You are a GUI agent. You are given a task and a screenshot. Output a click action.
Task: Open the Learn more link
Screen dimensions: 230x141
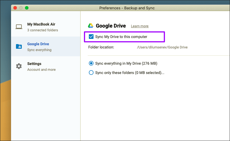(140, 26)
